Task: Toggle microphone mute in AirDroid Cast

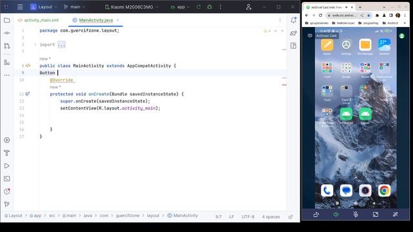Action: (x=356, y=215)
